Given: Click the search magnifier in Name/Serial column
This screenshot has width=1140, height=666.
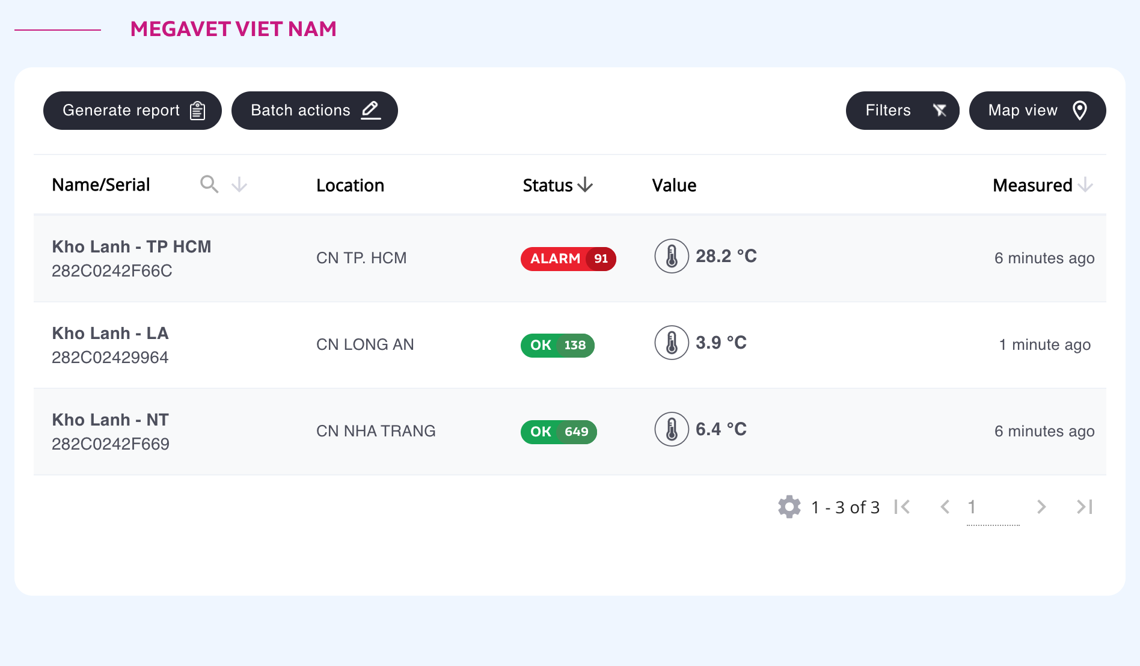Looking at the screenshot, I should (x=209, y=185).
